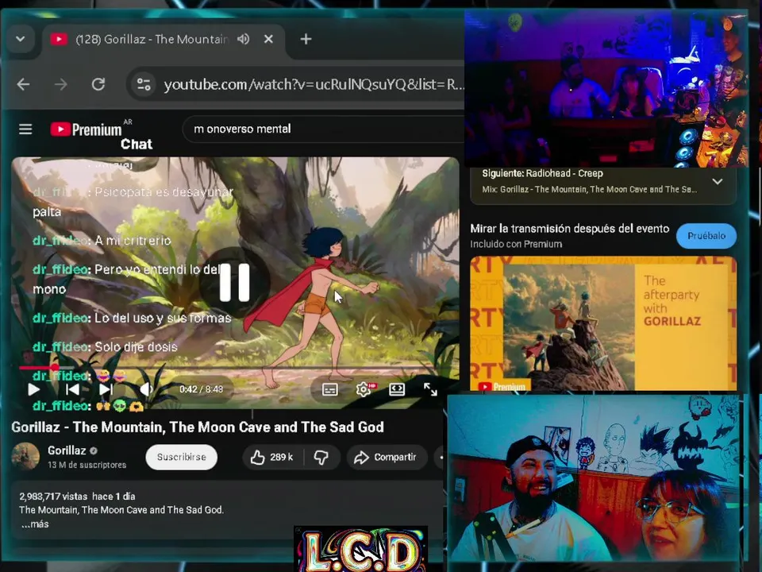Go forward in browser history
762x572 pixels.
tap(61, 85)
